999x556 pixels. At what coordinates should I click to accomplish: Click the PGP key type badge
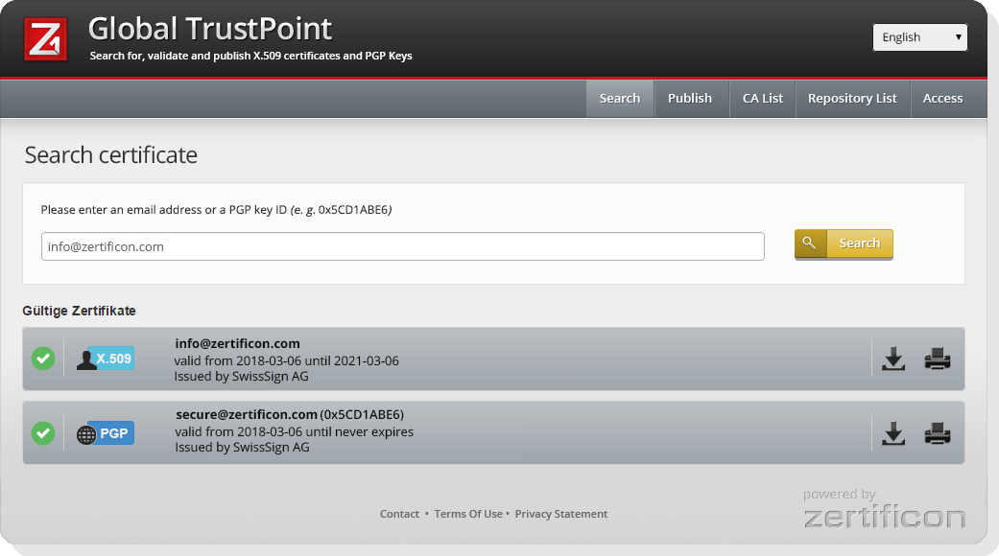tap(106, 433)
